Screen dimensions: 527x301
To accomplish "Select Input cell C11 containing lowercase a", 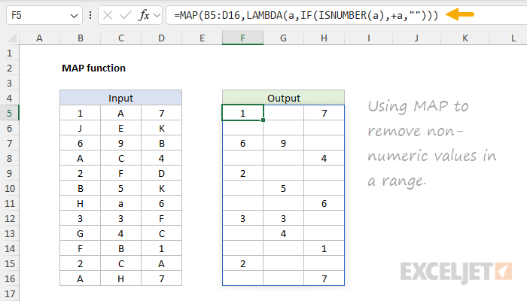I will point(121,204).
